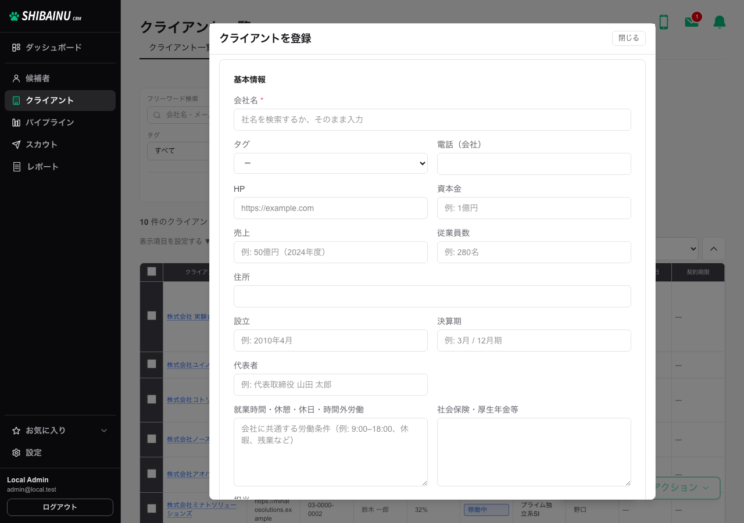Go to ダッシュボード in sidebar
Screen dimensions: 744x523
coord(60,48)
